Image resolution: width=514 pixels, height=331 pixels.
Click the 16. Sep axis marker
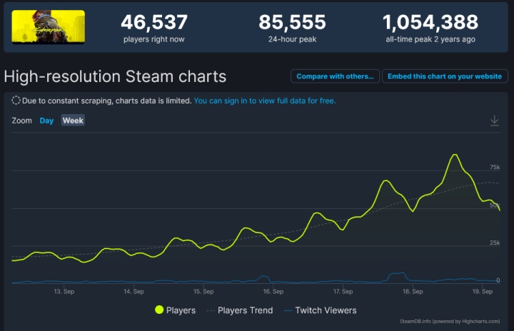click(273, 292)
